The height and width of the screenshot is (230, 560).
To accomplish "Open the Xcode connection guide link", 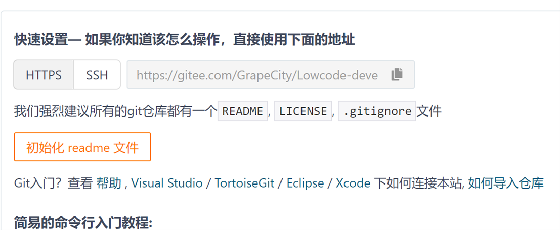I will pyautogui.click(x=353, y=183).
